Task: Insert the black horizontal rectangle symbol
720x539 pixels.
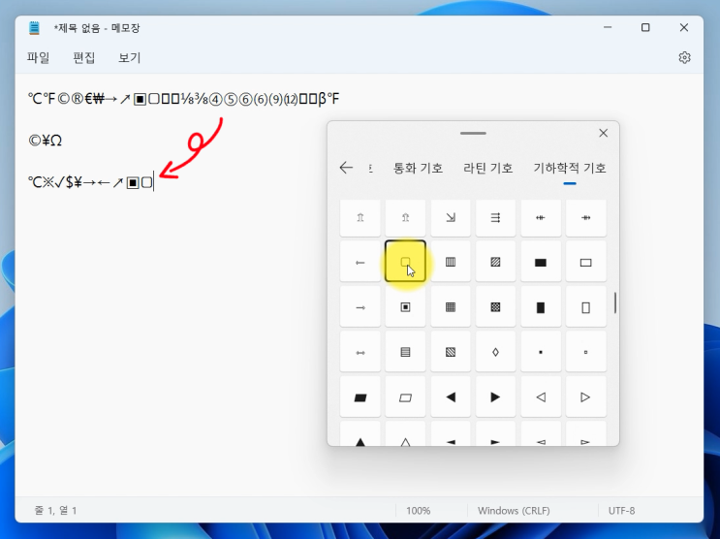Action: pyautogui.click(x=541, y=262)
